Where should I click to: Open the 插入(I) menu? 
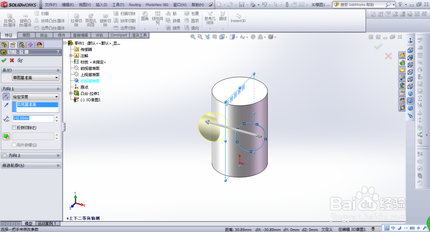click(x=101, y=5)
